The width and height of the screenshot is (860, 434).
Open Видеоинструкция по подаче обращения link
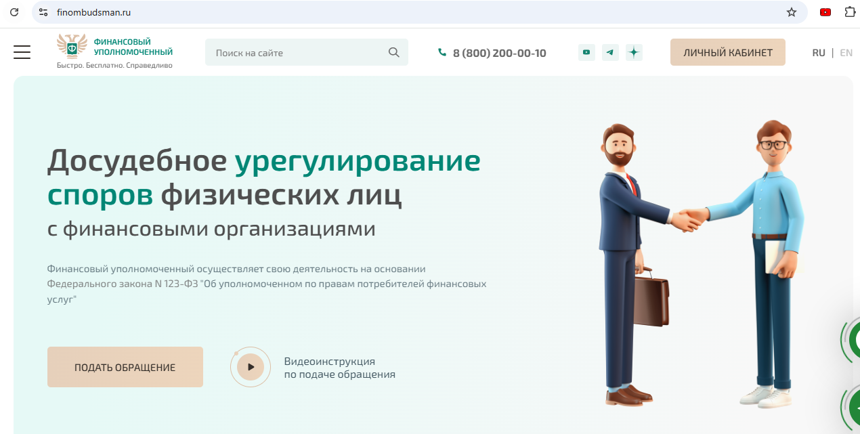(x=339, y=368)
